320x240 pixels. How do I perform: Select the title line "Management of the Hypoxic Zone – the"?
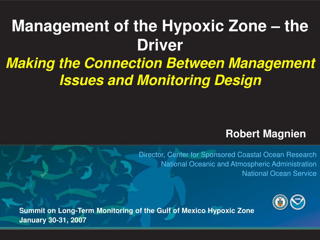click(160, 26)
